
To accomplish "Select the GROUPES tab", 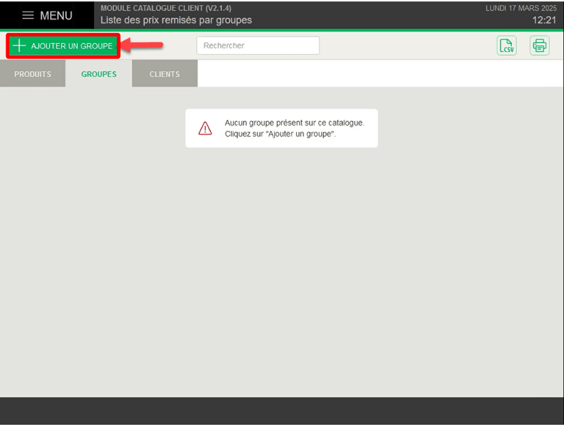I will point(99,74).
